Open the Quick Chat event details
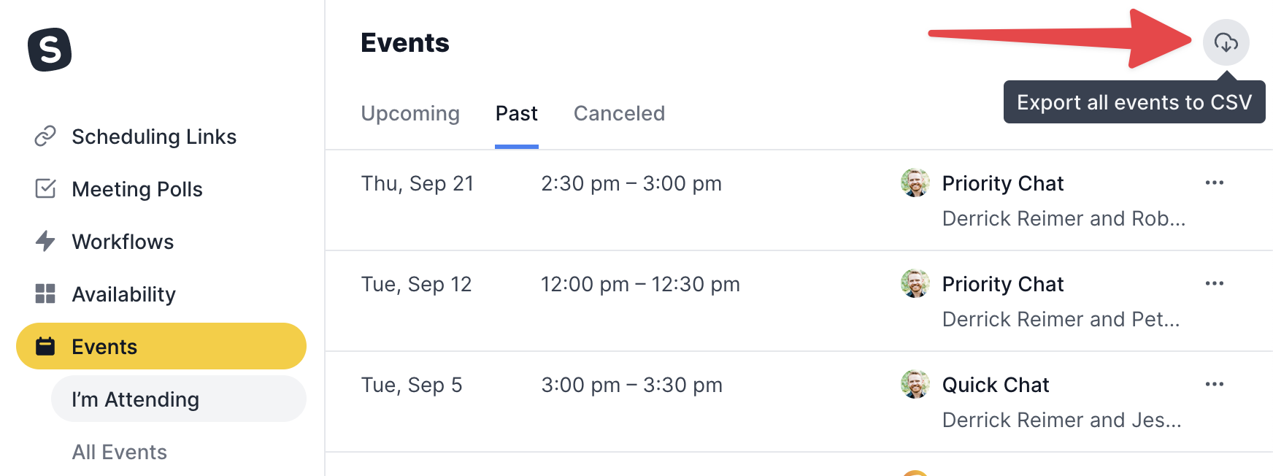 tap(996, 385)
